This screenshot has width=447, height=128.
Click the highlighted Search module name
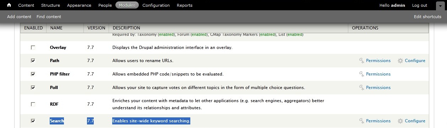(57, 121)
